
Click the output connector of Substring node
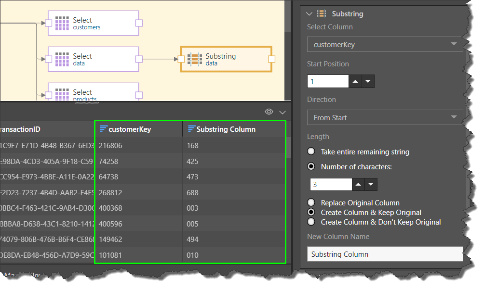tap(271, 59)
